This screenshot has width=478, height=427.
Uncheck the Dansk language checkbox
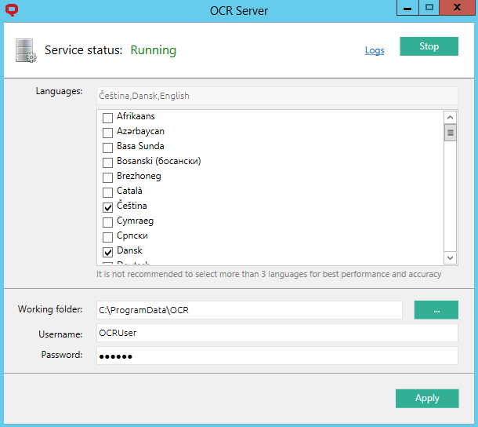tap(108, 251)
